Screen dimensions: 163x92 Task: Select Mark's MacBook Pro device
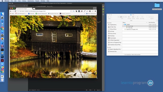[114, 49]
